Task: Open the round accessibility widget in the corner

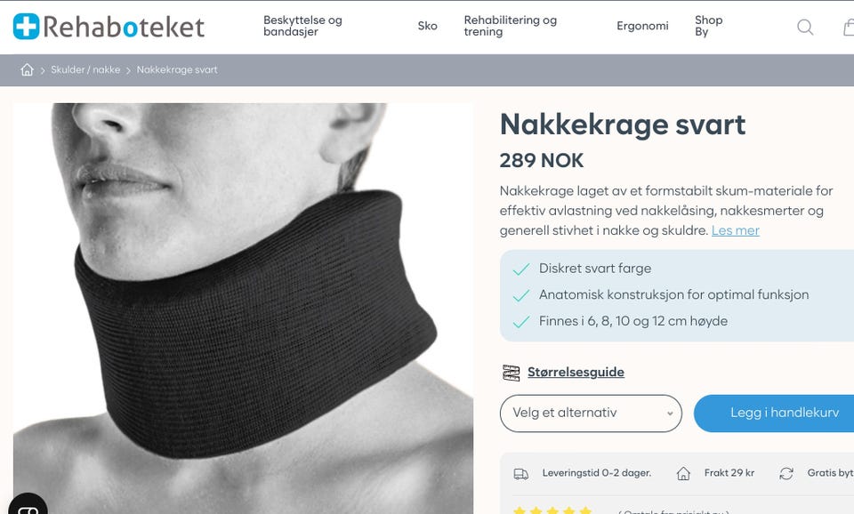Action: (28, 505)
